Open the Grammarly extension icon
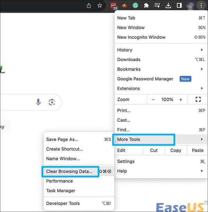The image size is (208, 212). (136, 6)
